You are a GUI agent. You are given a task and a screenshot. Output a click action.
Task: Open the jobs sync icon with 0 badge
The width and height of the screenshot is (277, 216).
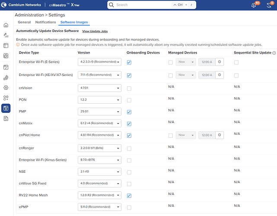[x=269, y=5]
